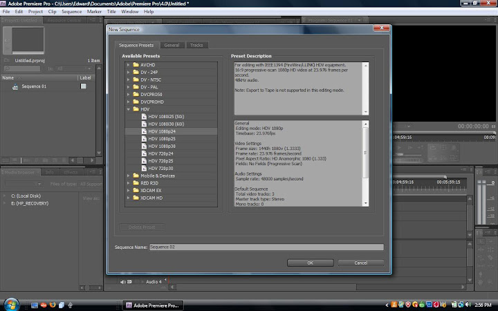Click the XDCAM HD folder icon
This screenshot has width=498, height=311.
(136, 198)
